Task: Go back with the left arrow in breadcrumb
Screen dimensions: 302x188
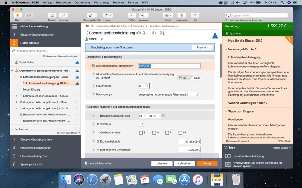Action: [x=87, y=26]
